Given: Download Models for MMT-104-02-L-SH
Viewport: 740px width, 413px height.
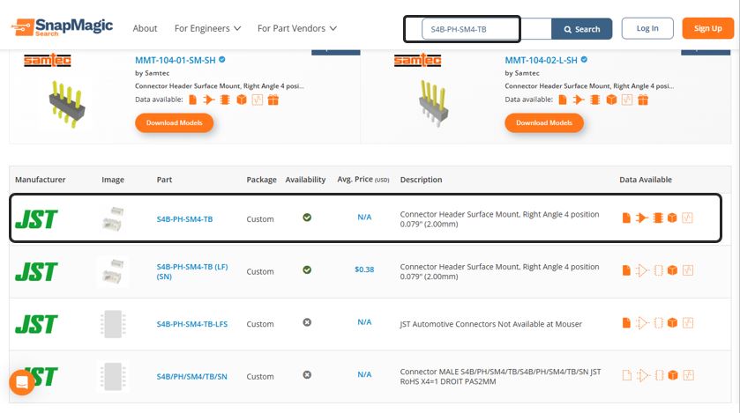Looking at the screenshot, I should (544, 123).
